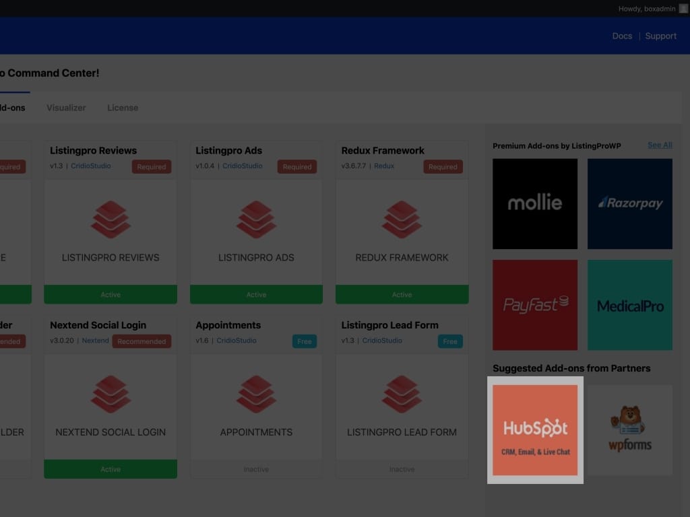Click version "v1.3" on Listingpro Reviews

57,166
